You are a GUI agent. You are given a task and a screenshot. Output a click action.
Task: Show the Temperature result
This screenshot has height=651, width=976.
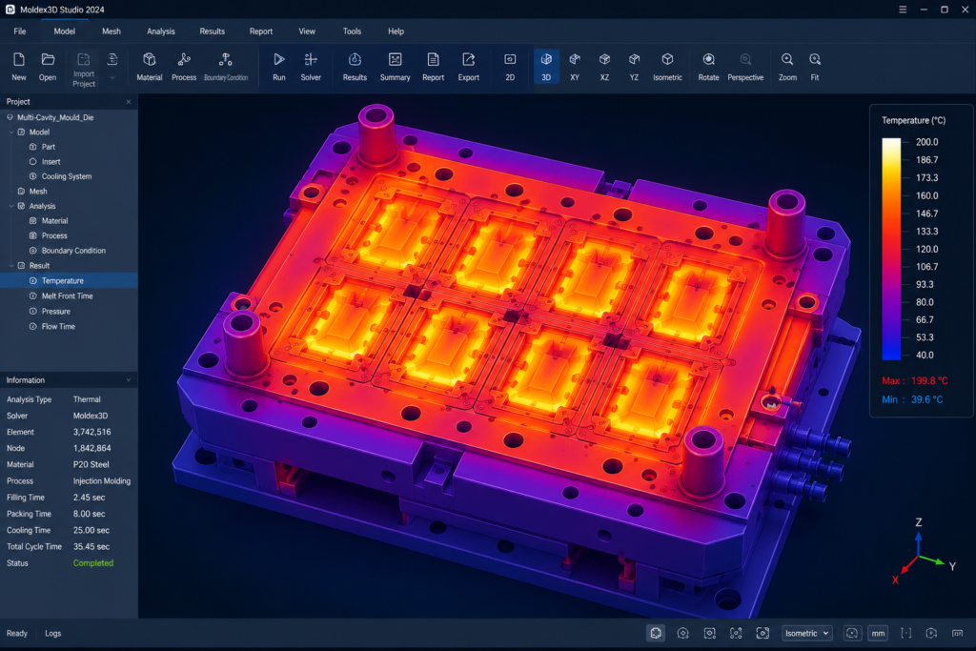(x=69, y=280)
